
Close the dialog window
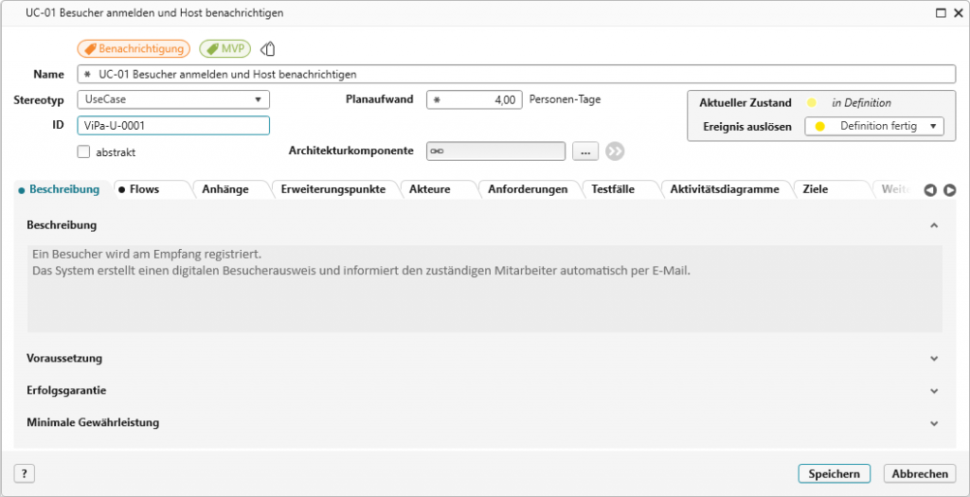click(958, 13)
